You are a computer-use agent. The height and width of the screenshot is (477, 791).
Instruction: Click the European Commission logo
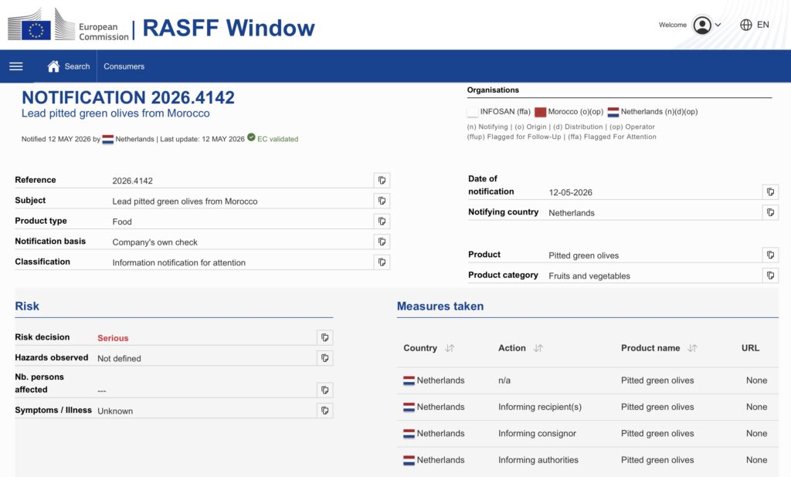pos(68,25)
